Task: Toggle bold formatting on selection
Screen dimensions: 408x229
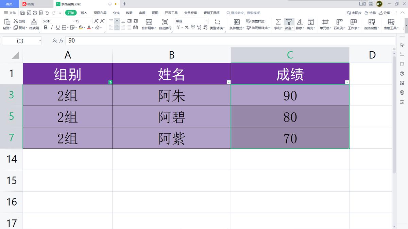Action: point(45,28)
